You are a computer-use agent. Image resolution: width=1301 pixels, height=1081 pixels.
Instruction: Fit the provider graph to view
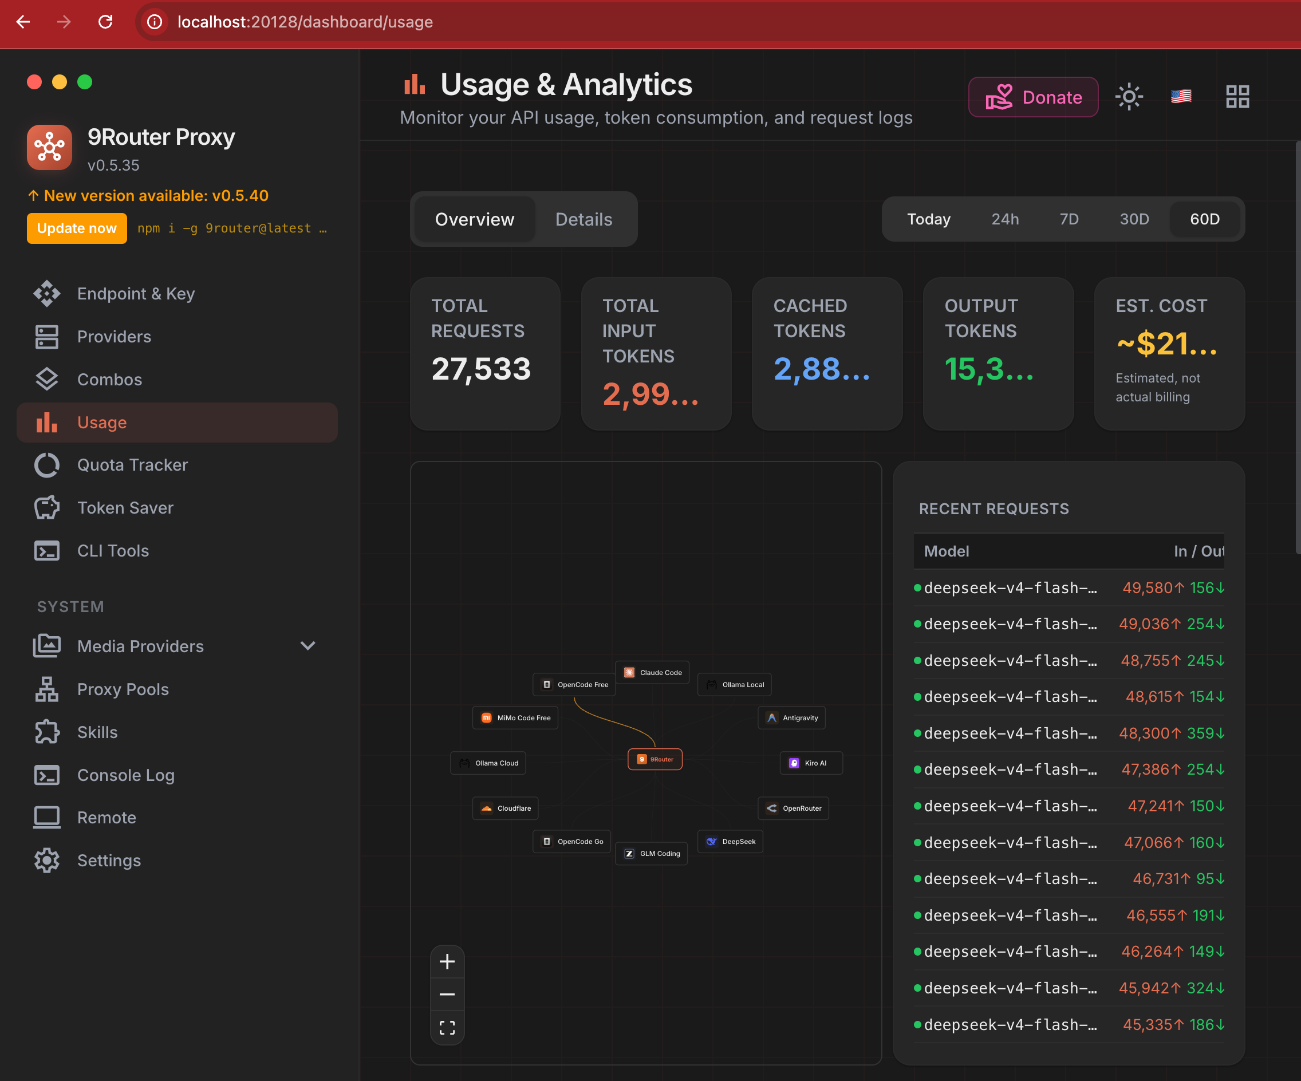(x=447, y=1028)
